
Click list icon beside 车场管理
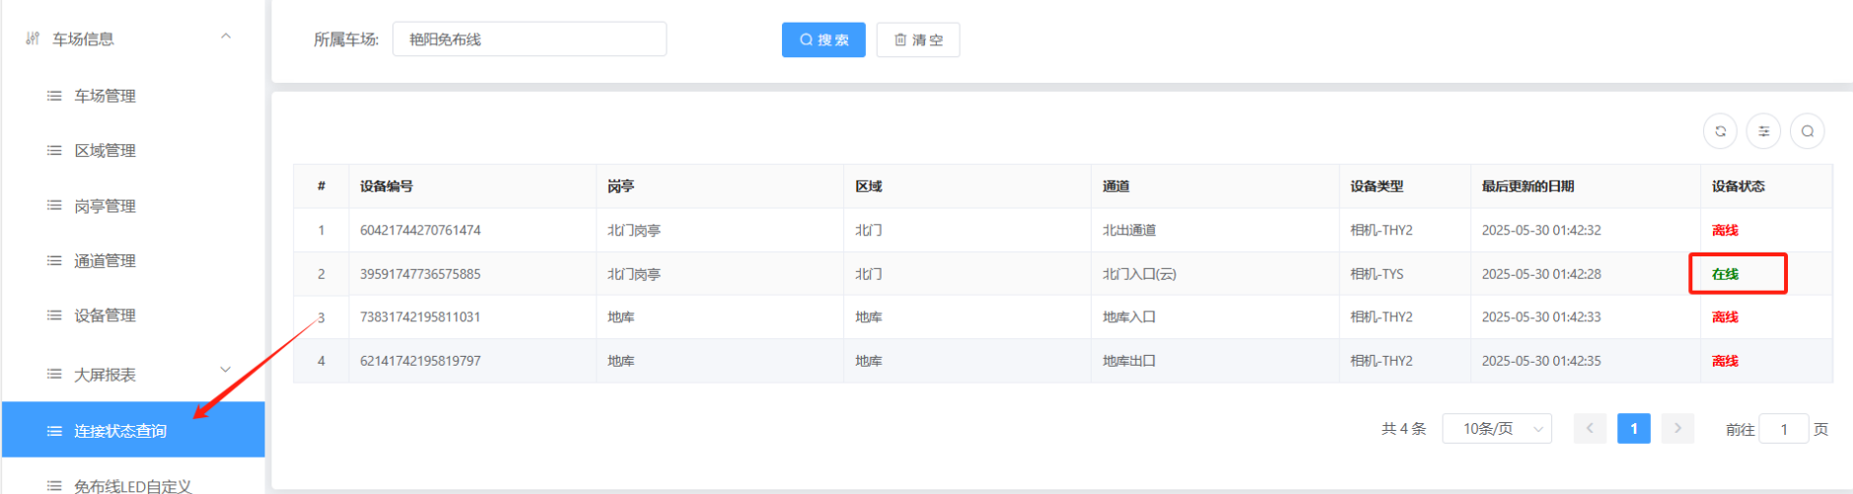54,96
